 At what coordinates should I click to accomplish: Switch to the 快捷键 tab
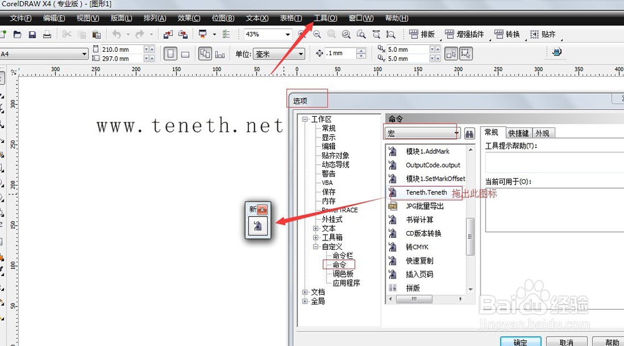click(x=519, y=134)
